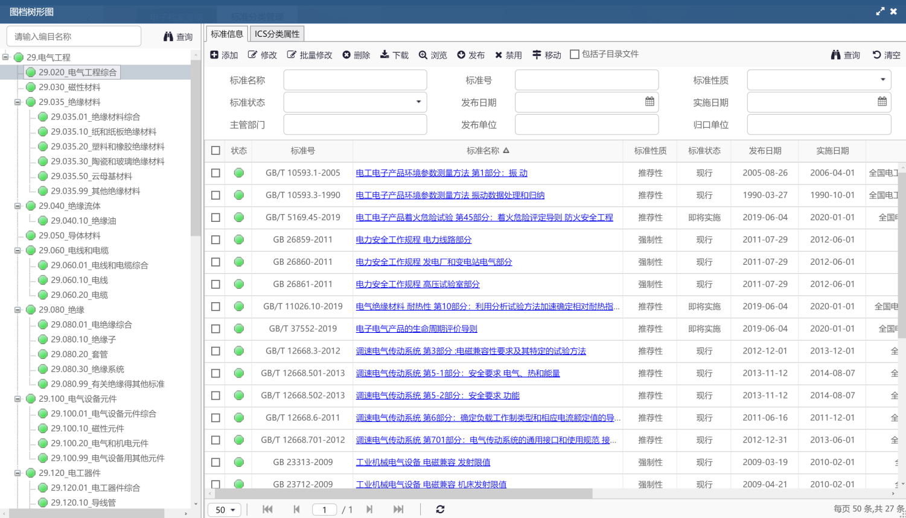Screen dimensions: 906x518
Task: Enable the 包括子目录文件 checkbox
Action: (575, 54)
